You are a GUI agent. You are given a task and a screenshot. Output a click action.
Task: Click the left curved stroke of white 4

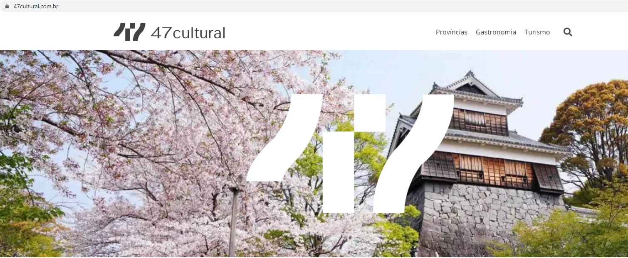285,138
